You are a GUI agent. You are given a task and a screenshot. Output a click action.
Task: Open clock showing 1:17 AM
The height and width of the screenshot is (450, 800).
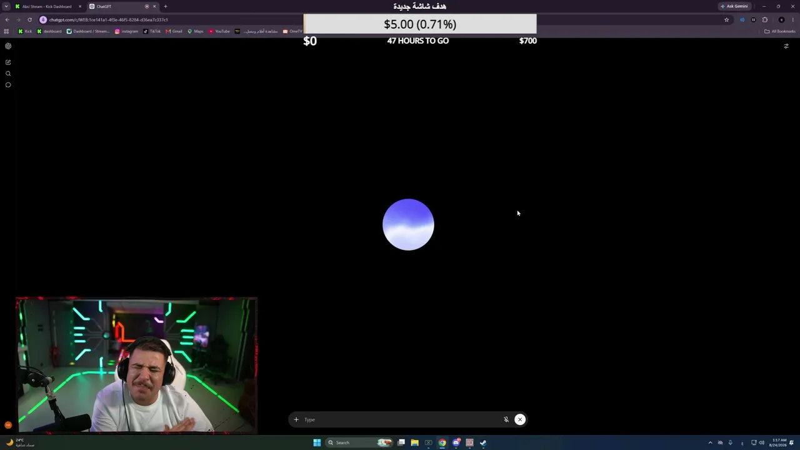pyautogui.click(x=779, y=442)
